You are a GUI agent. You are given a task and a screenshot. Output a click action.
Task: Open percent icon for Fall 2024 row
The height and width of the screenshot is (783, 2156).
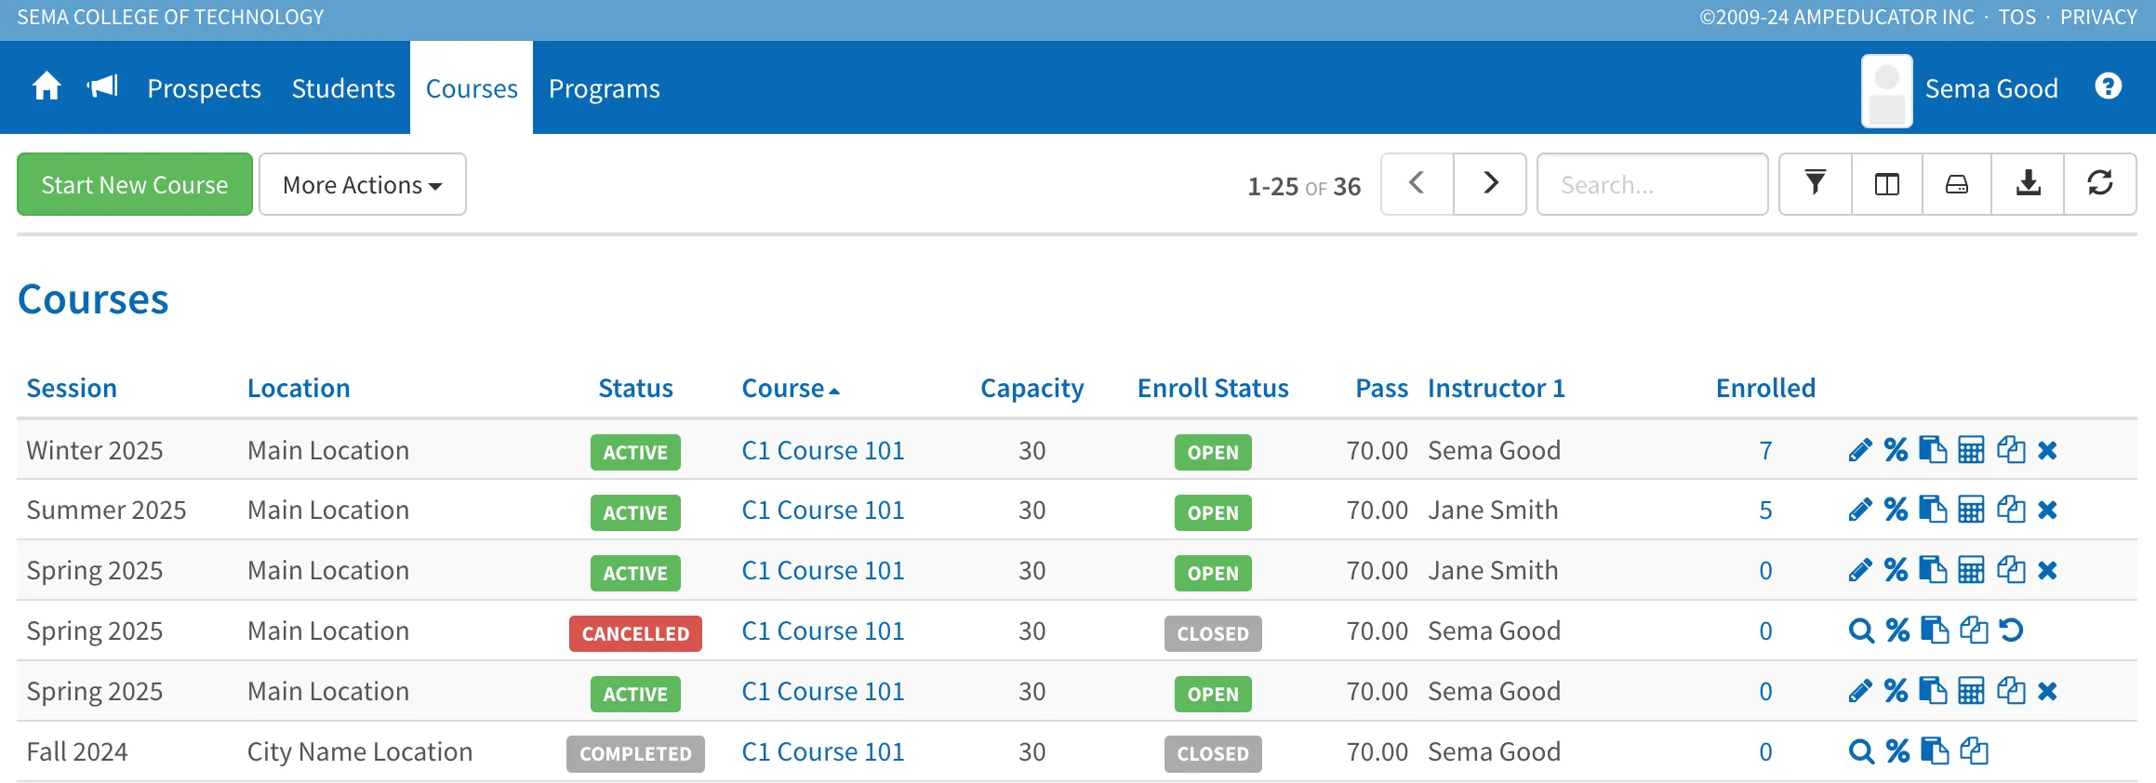tap(1897, 751)
